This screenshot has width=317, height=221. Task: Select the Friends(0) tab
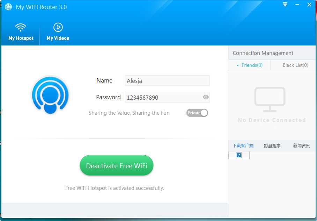coord(250,65)
